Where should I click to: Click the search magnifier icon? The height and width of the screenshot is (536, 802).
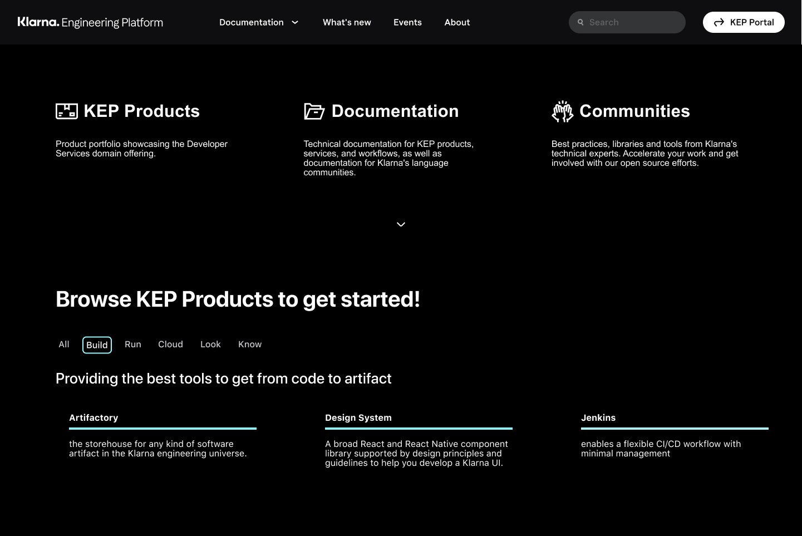pyautogui.click(x=580, y=22)
